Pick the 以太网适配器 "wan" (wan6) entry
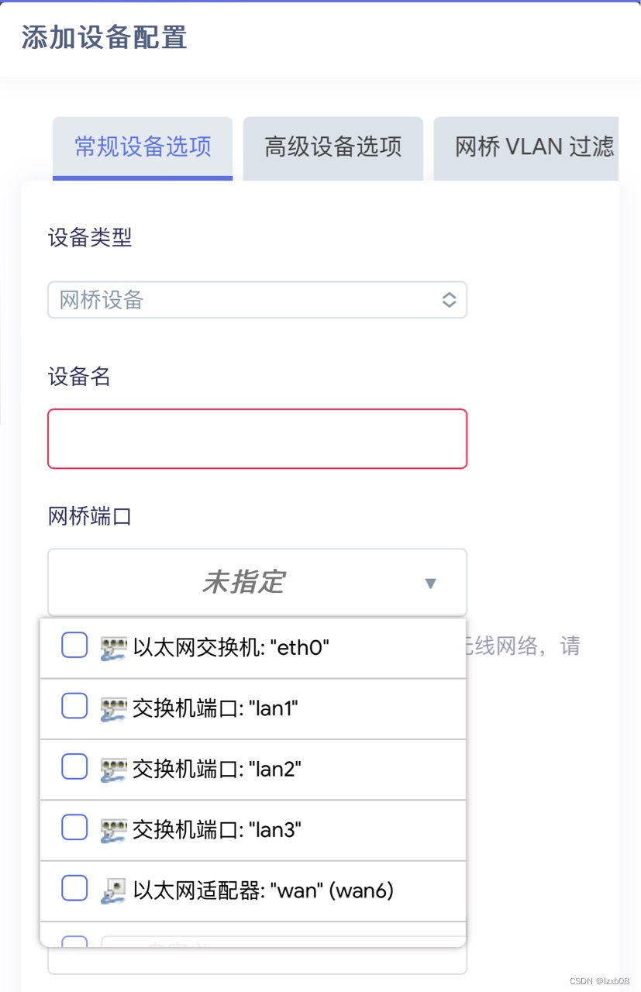641x992 pixels. pyautogui.click(x=264, y=891)
